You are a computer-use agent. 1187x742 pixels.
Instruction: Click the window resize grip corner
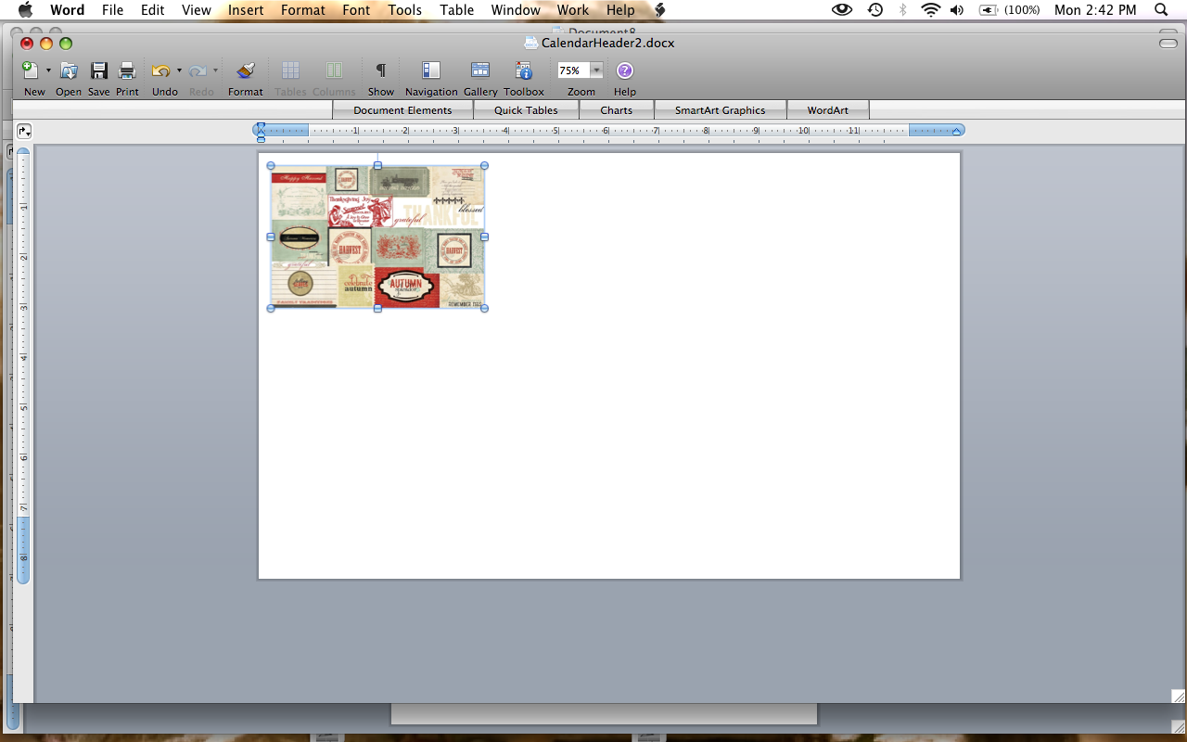[x=1178, y=696]
